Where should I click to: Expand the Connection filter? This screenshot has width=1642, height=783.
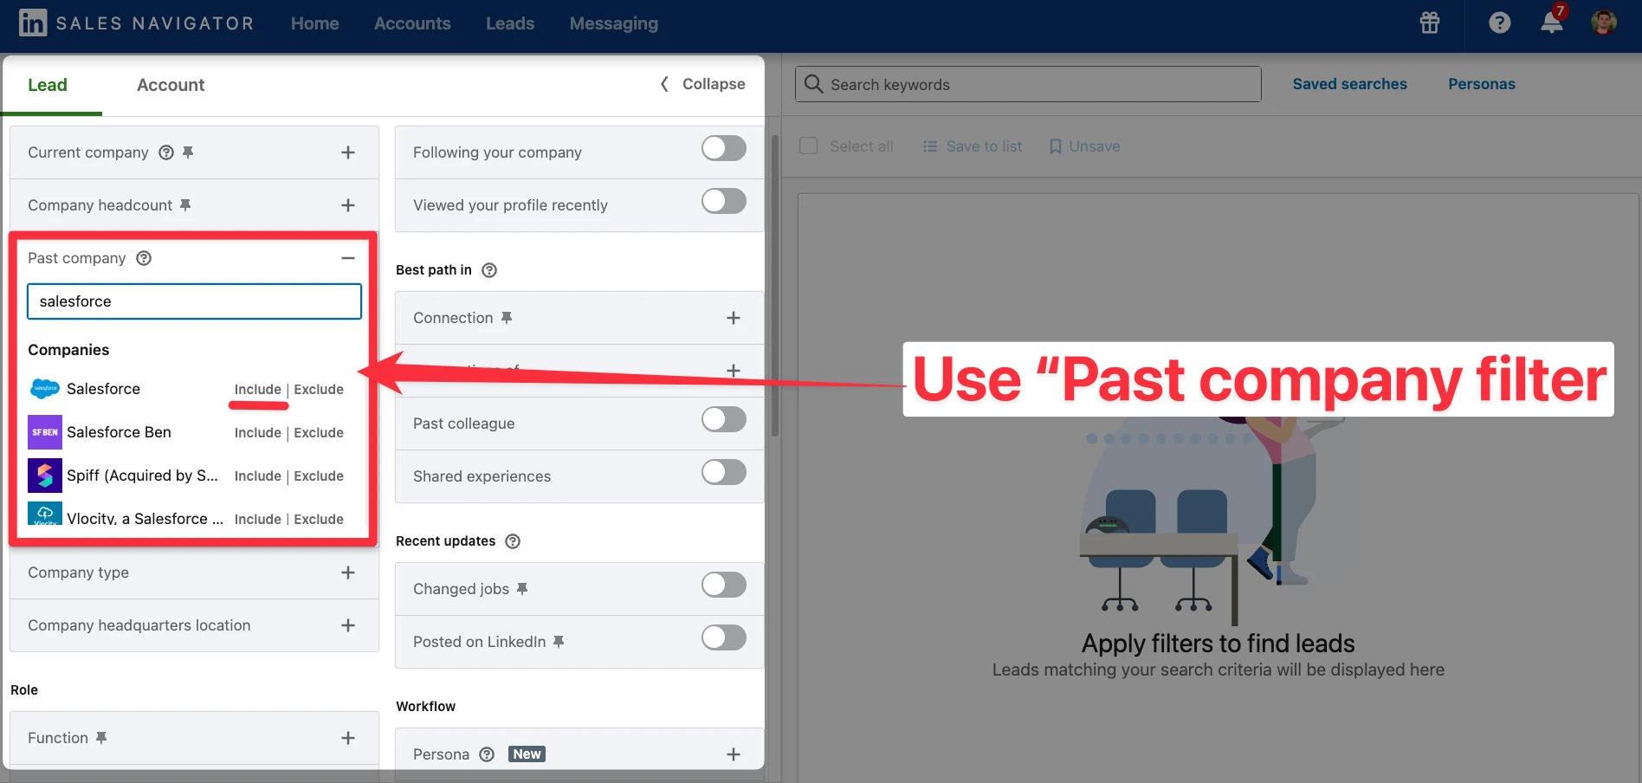click(734, 318)
